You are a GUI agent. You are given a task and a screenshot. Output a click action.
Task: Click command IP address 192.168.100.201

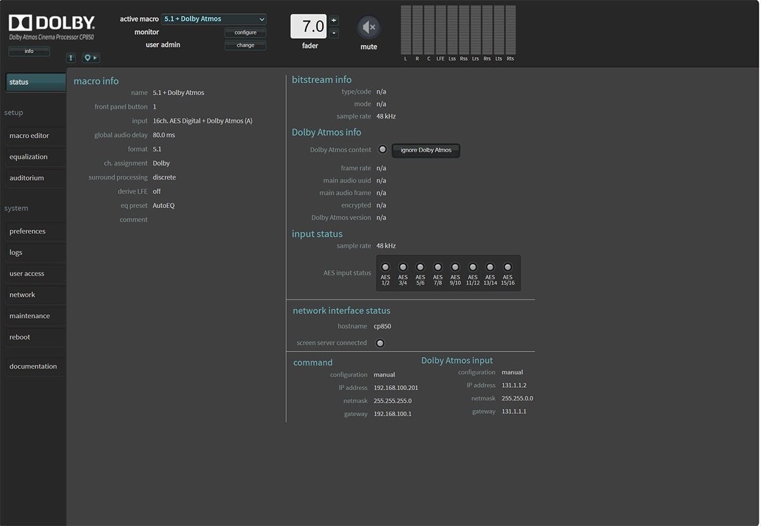396,388
